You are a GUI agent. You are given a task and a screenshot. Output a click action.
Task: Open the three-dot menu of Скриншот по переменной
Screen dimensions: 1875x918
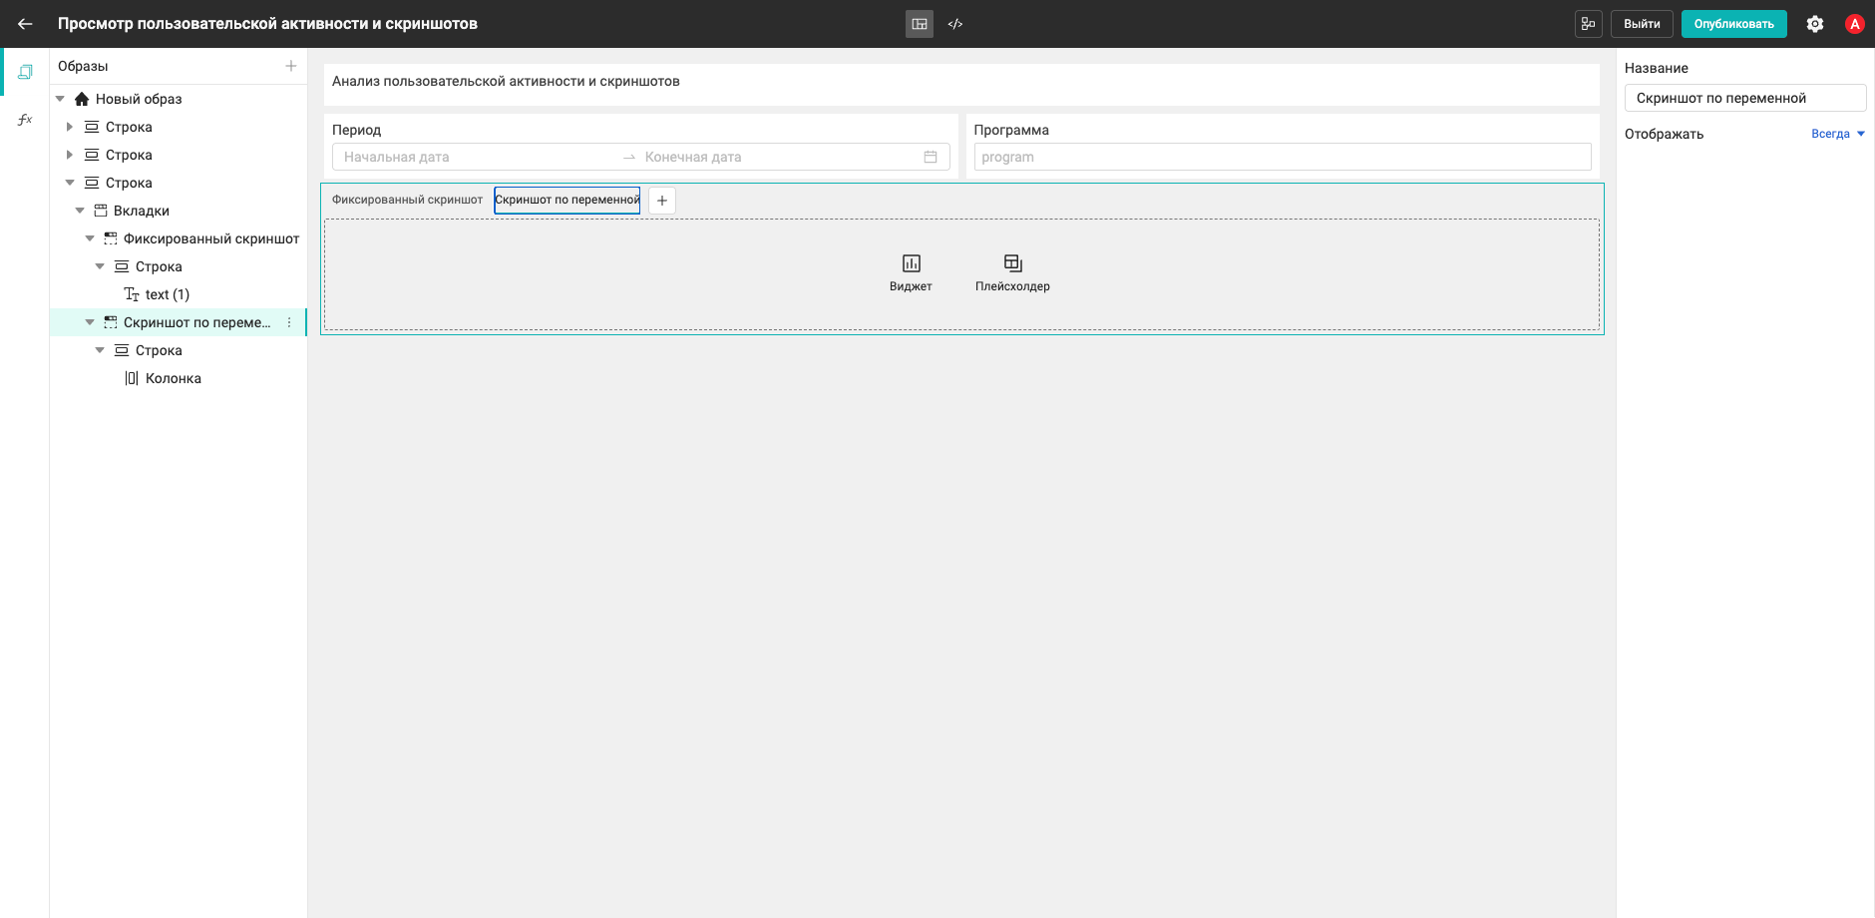pos(289,322)
